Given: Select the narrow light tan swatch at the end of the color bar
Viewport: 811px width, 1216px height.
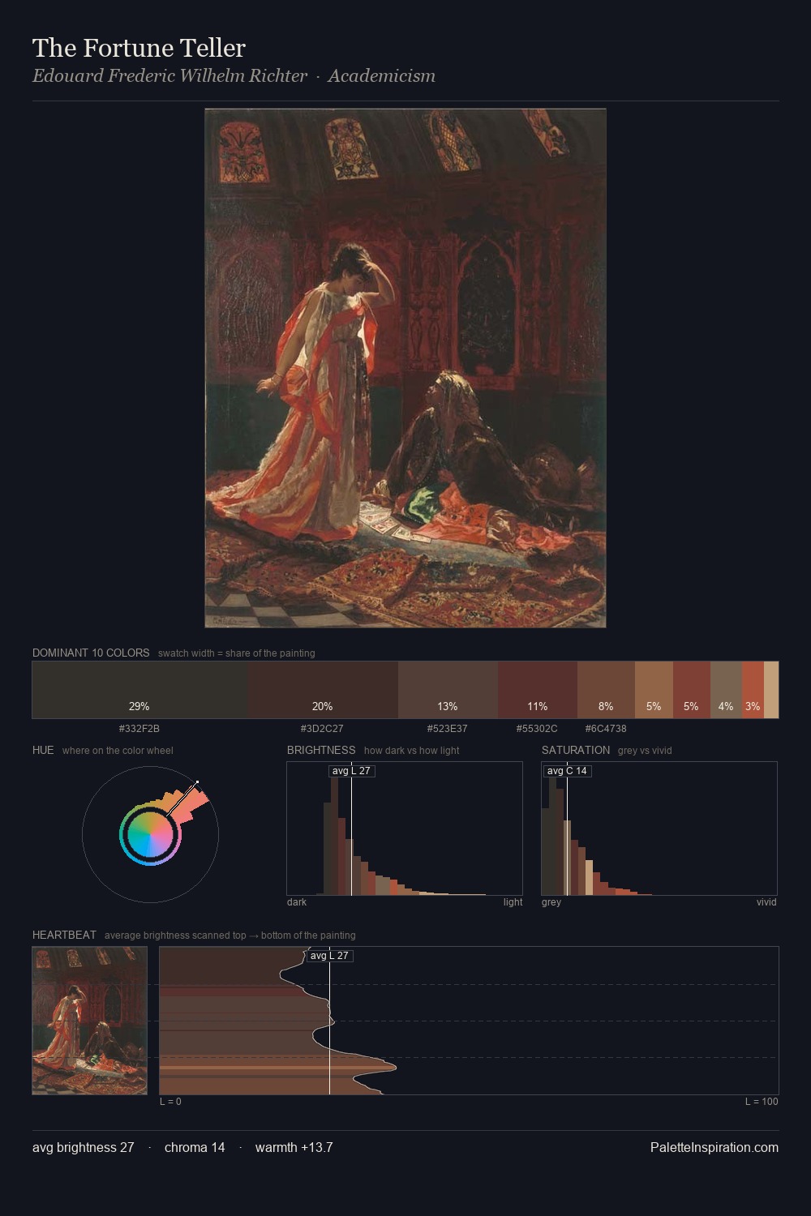Looking at the screenshot, I should point(771,690).
